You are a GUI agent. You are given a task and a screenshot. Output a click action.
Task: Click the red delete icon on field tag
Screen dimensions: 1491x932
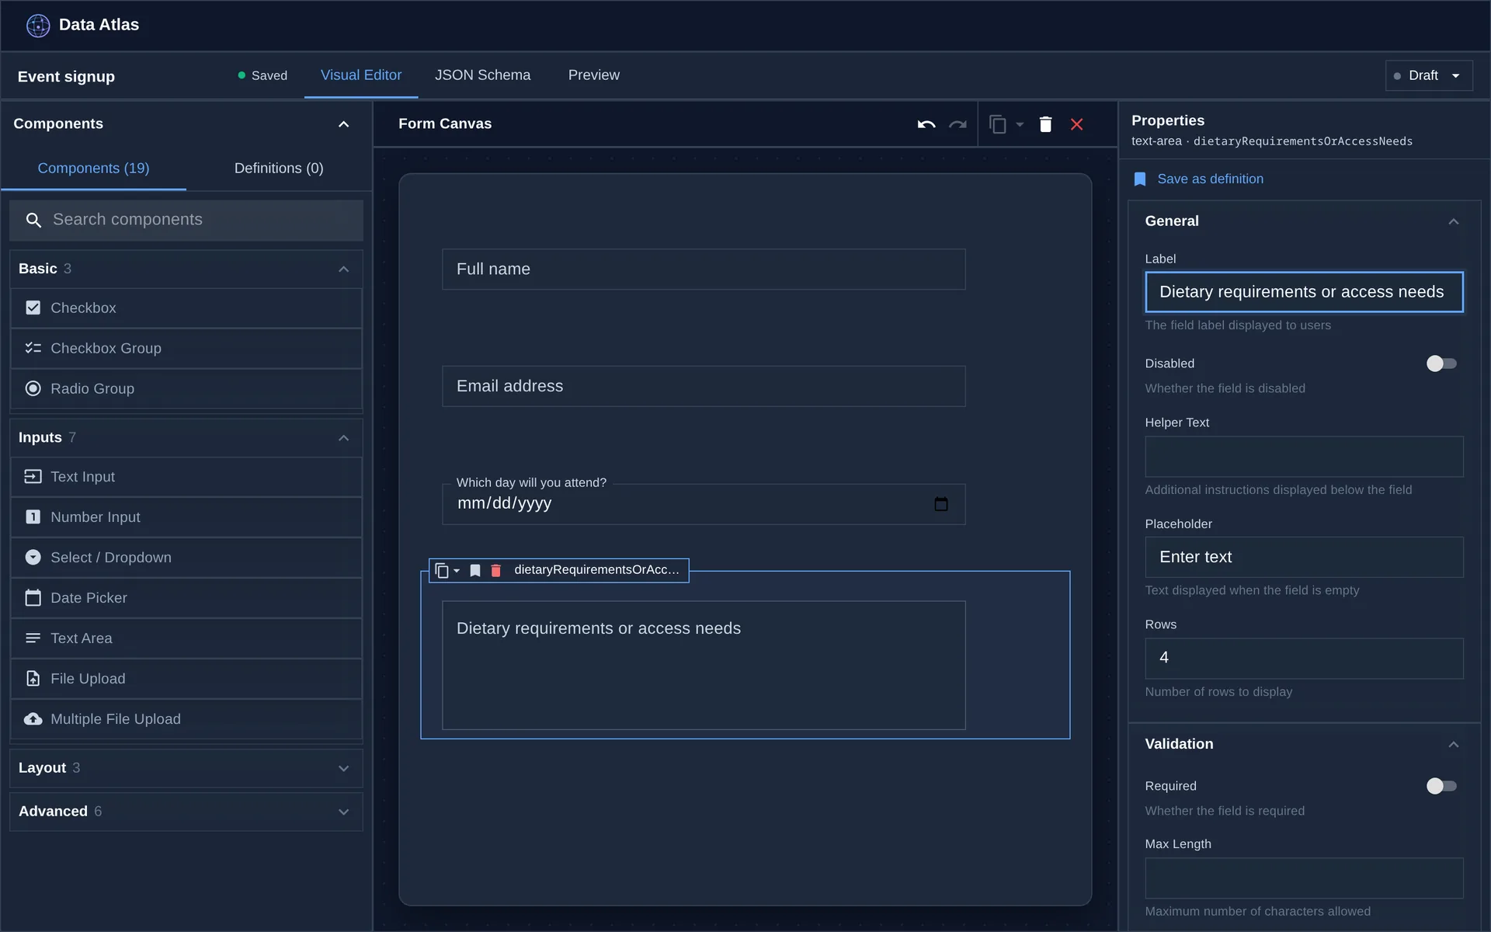tap(495, 571)
